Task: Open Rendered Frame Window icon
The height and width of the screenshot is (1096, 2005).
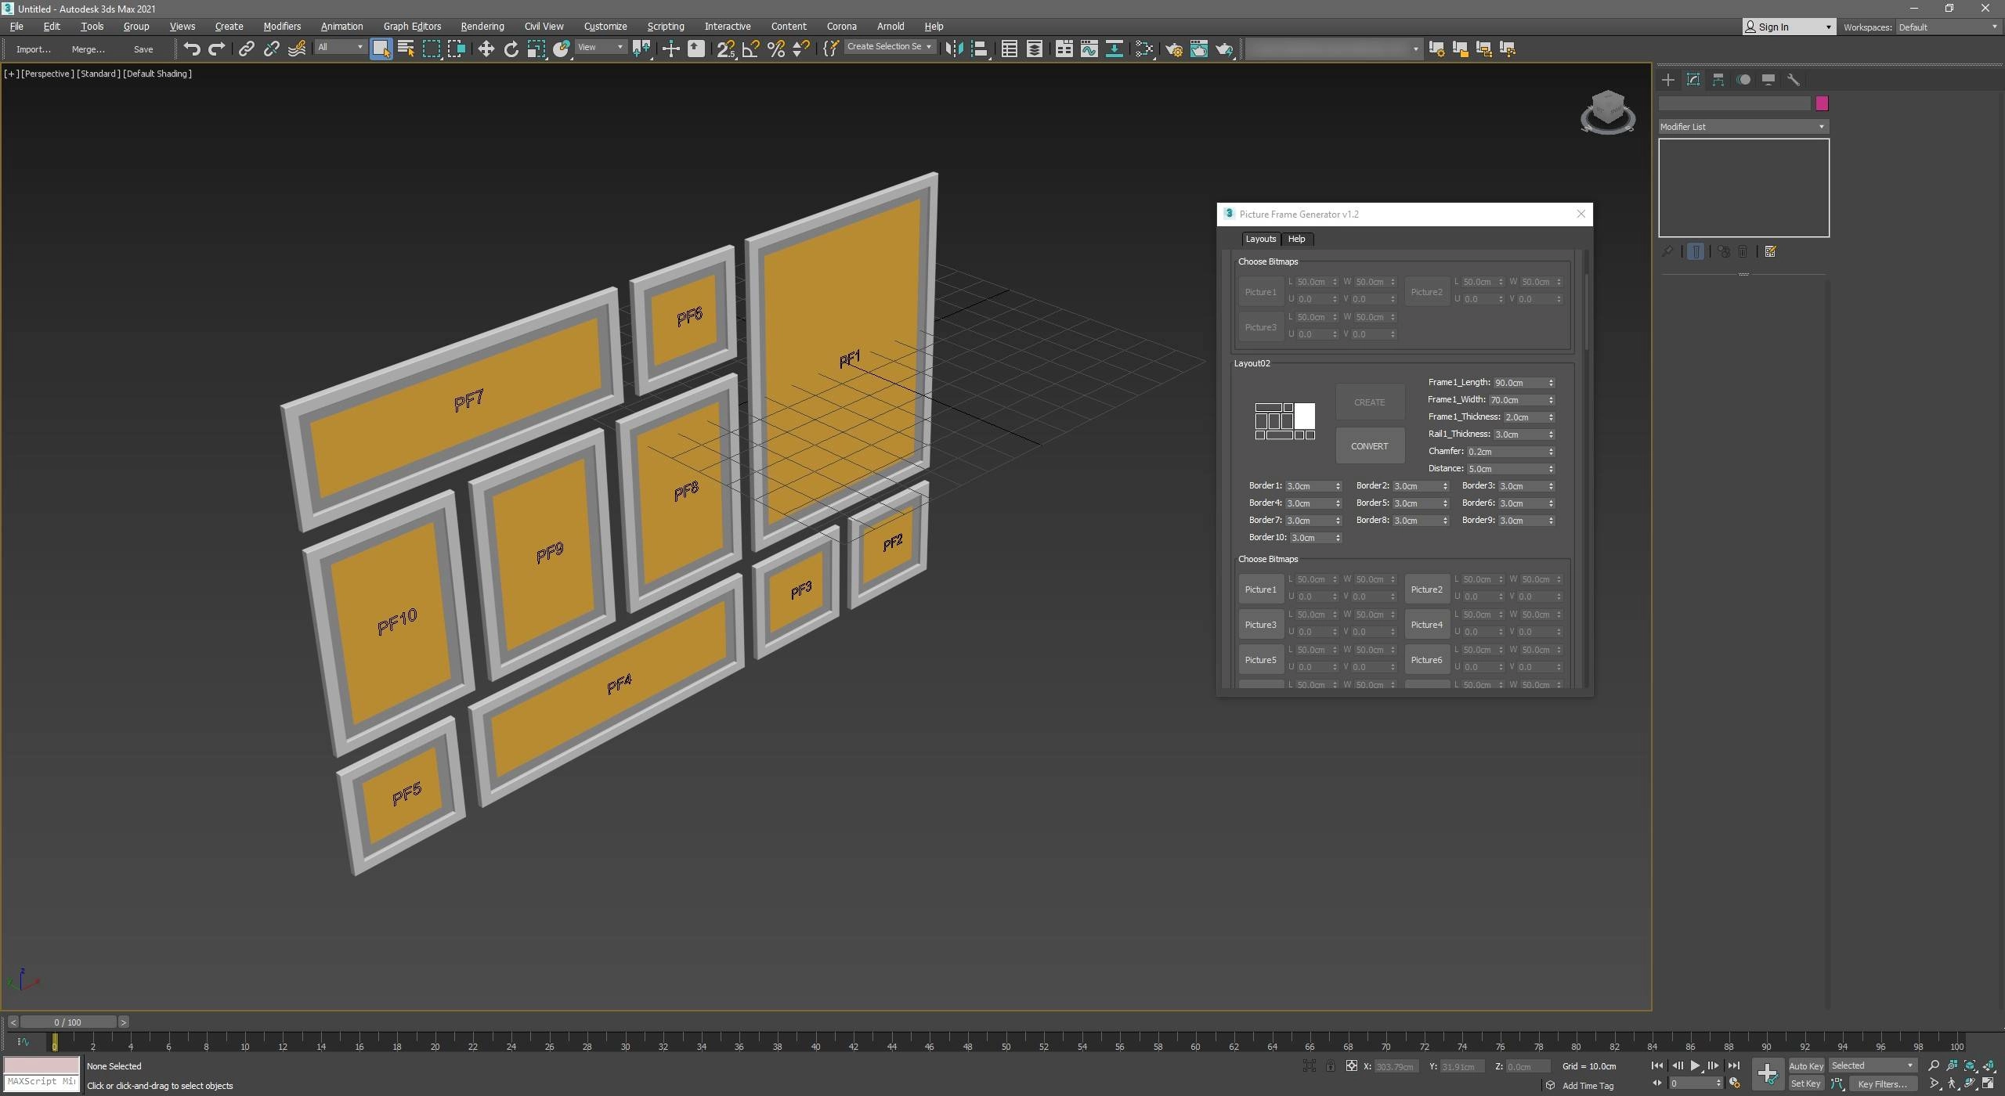Action: (1199, 49)
